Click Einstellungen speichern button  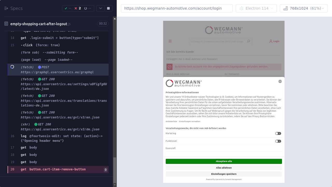(224, 174)
